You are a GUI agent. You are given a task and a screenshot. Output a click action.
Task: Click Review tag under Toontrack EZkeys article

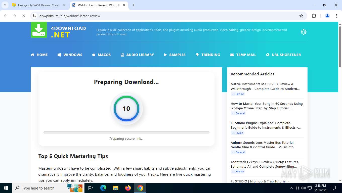238,171
